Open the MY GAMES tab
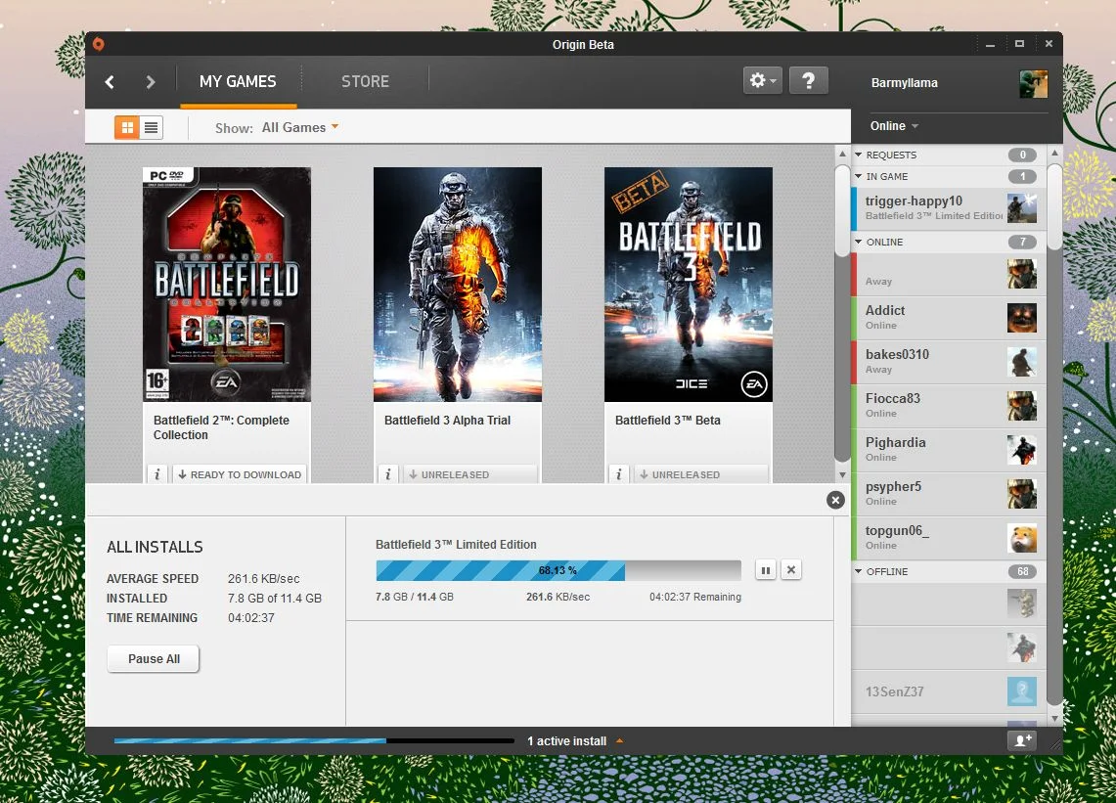The width and height of the screenshot is (1116, 803). pos(238,82)
